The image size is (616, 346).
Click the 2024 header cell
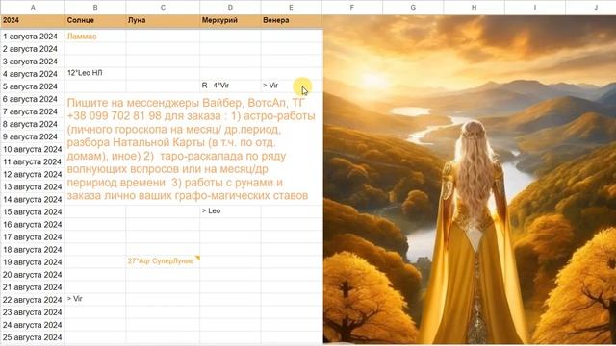[x=33, y=20]
